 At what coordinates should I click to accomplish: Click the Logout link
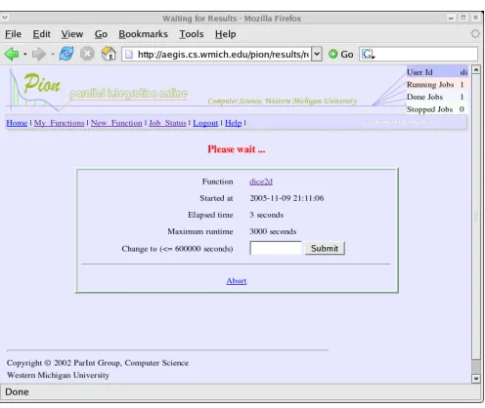coord(205,123)
